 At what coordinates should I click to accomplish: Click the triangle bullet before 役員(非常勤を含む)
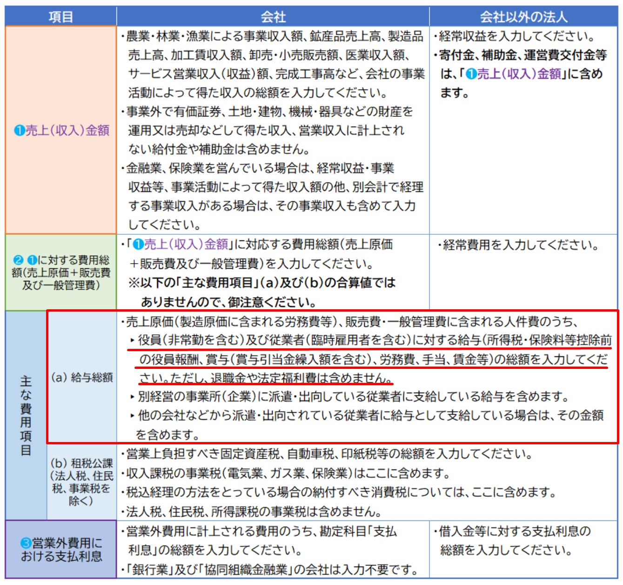(x=133, y=340)
